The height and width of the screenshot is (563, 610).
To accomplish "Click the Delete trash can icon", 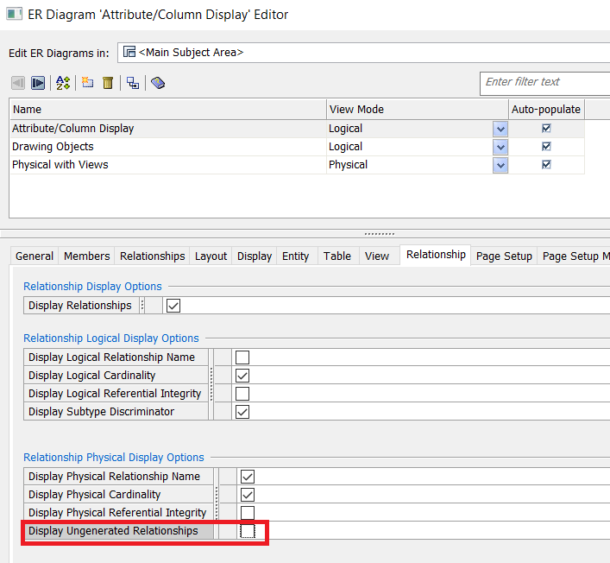I will pos(108,83).
